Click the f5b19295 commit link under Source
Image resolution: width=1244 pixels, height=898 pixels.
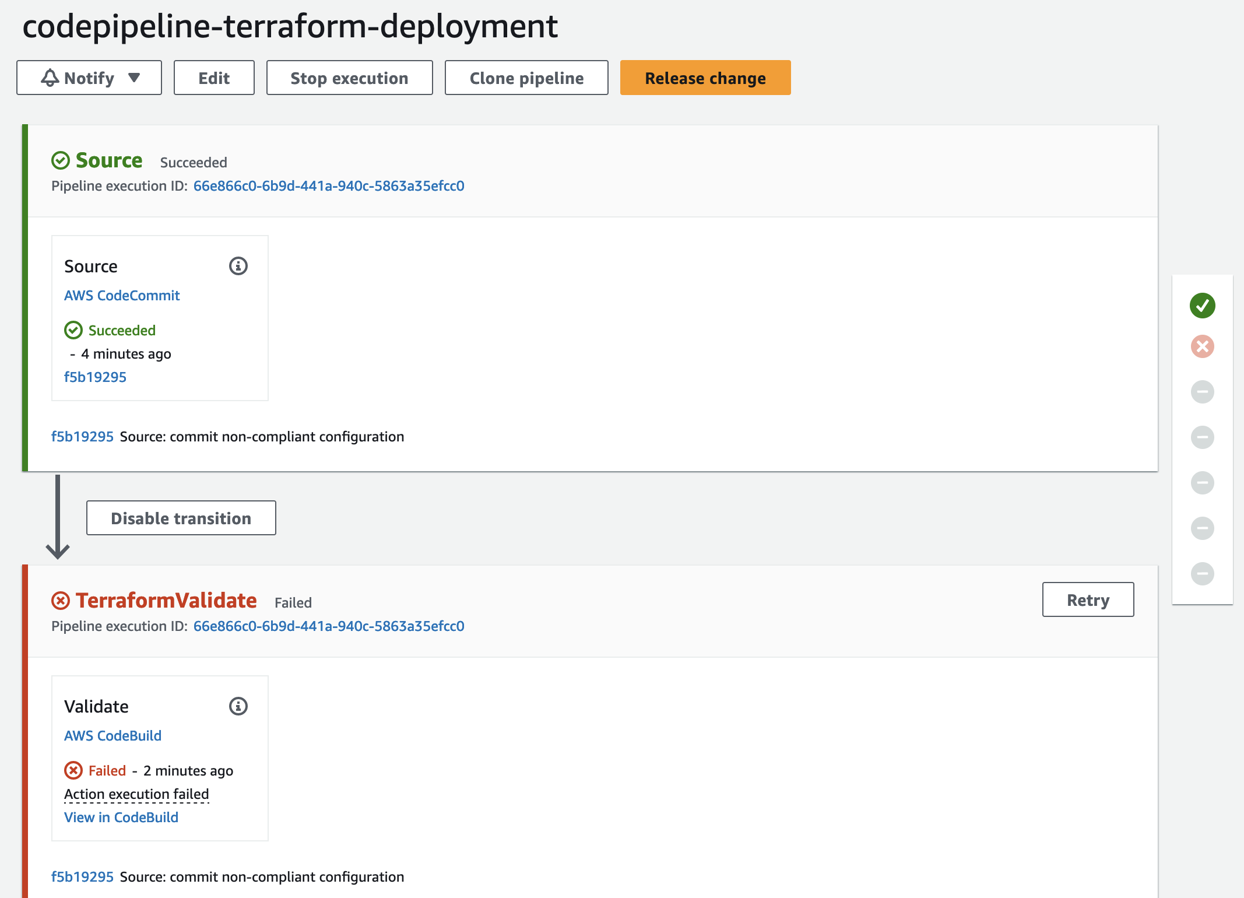(97, 377)
